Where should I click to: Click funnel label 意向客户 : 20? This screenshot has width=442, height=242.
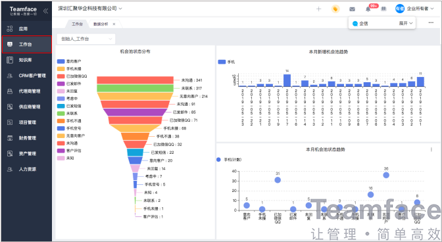160,160
